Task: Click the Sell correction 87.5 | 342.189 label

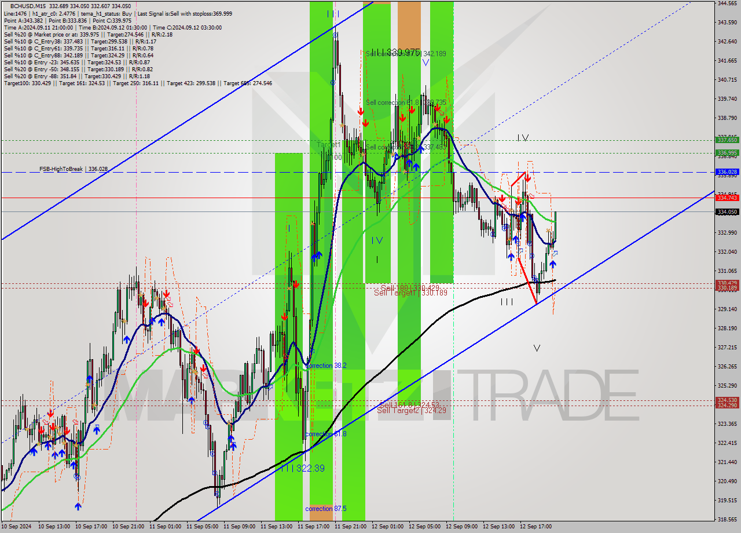Action: 406,54
